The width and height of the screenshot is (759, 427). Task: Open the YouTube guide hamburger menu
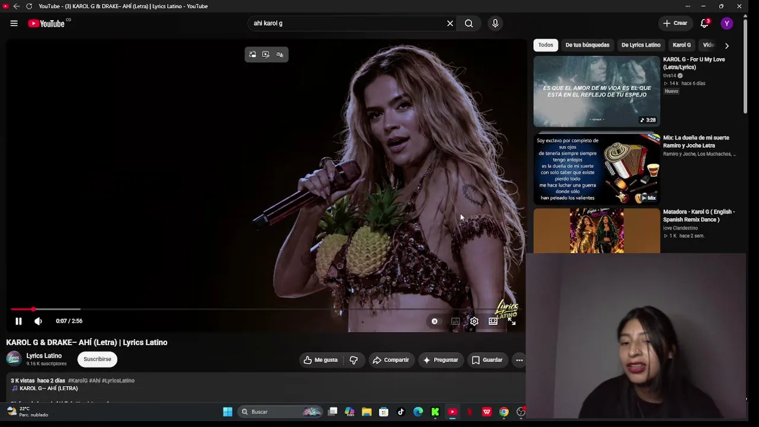[14, 23]
